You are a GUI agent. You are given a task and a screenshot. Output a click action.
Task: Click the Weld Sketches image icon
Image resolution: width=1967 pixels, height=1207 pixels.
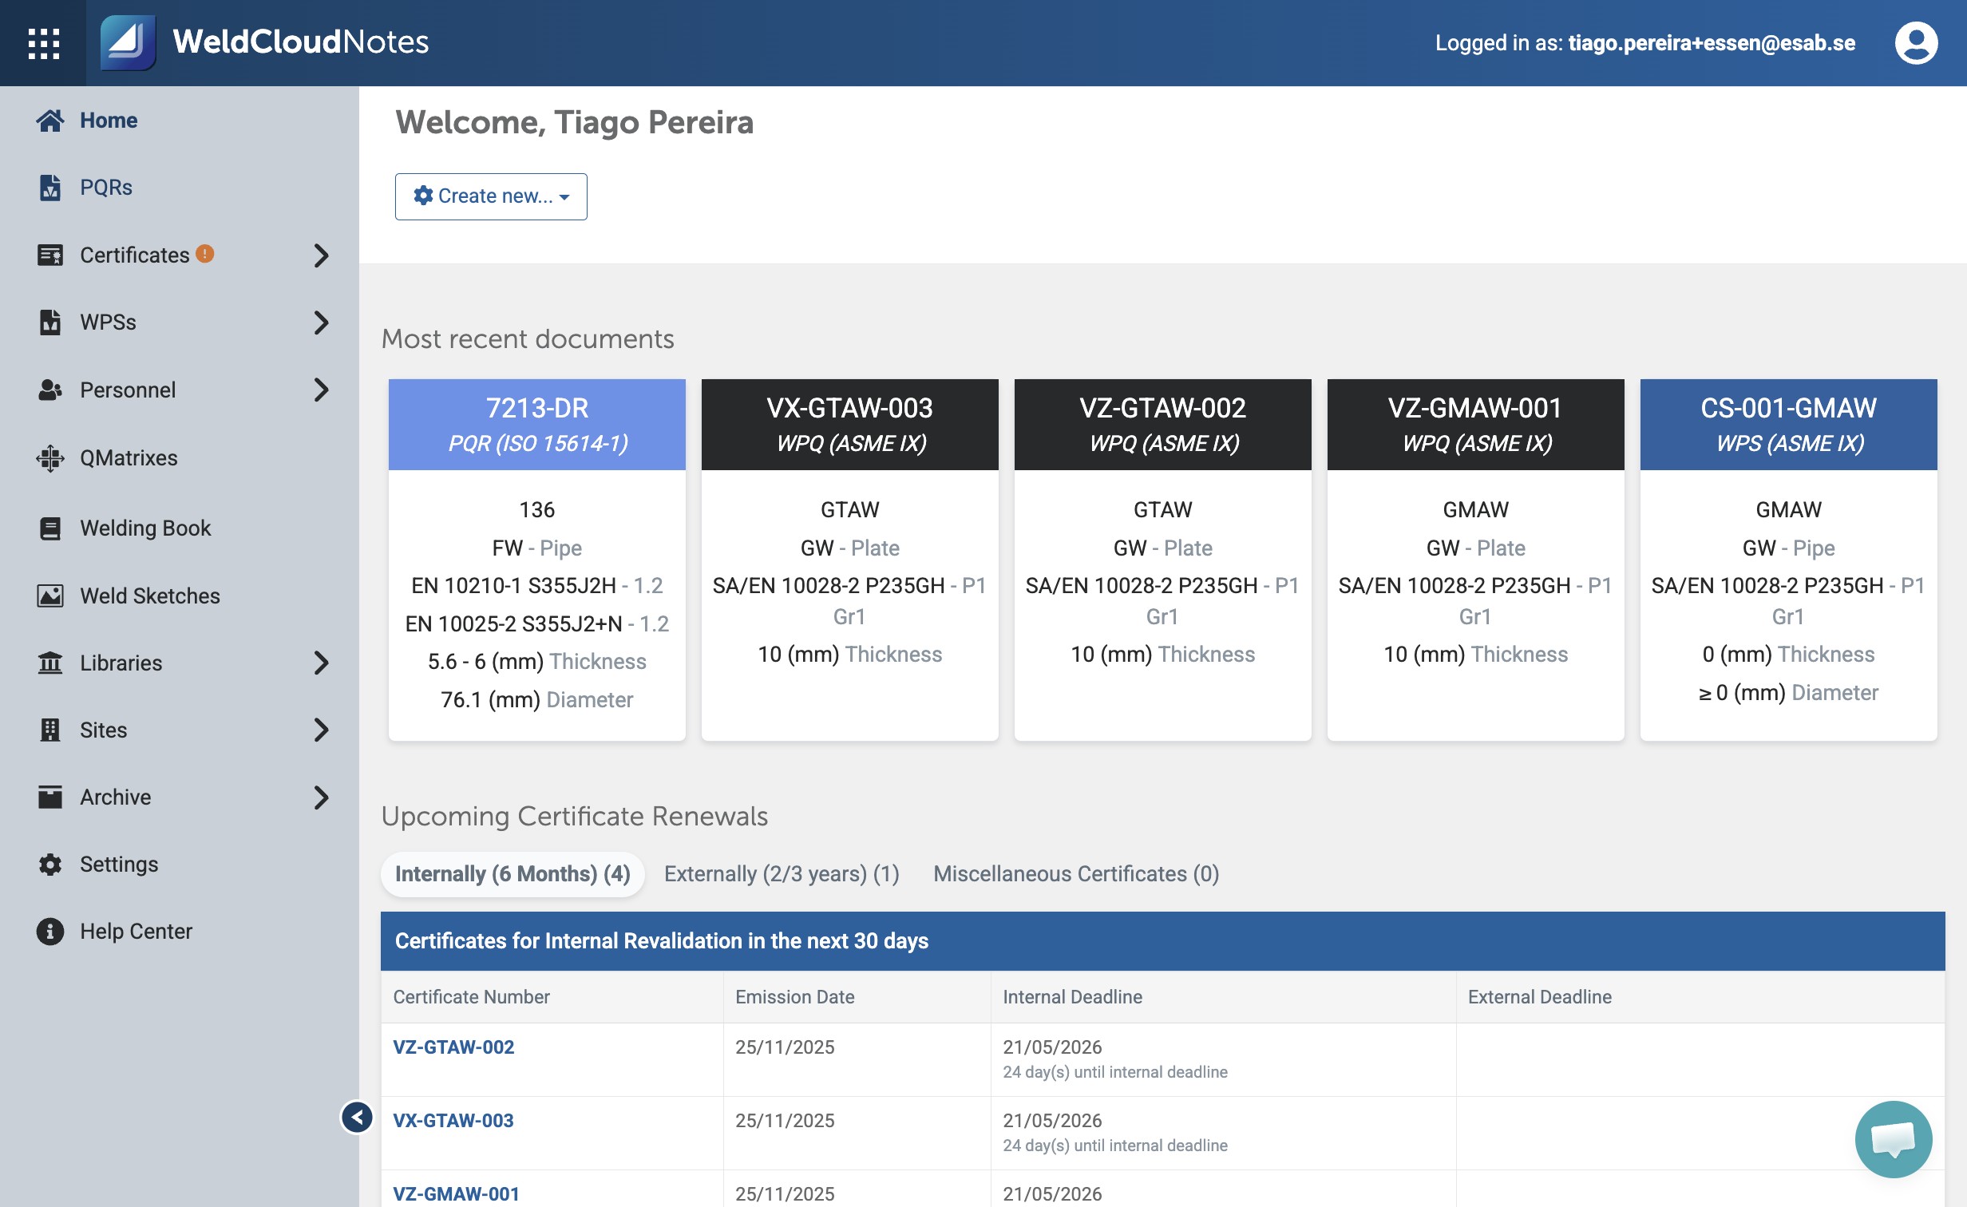point(50,596)
